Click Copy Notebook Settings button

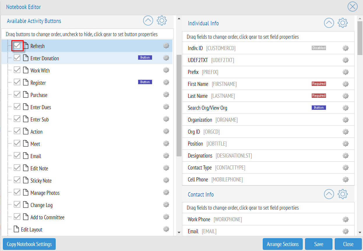point(29,244)
